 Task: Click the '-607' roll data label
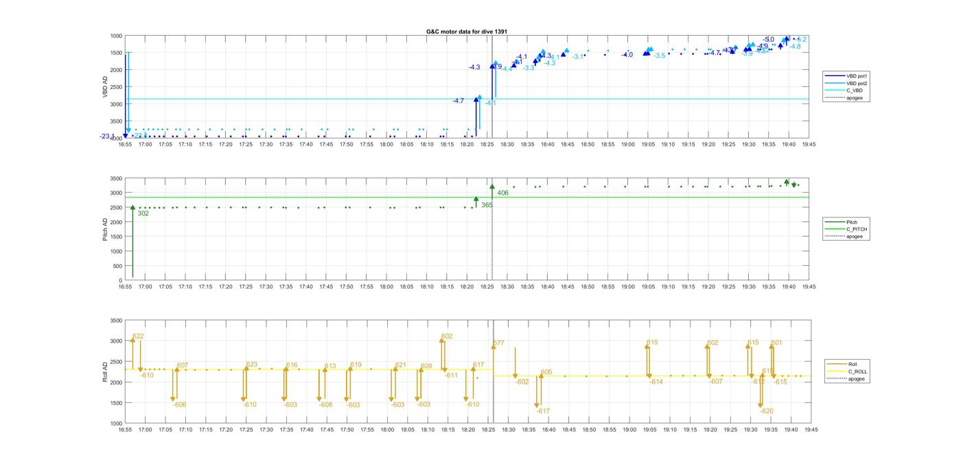pyautogui.click(x=716, y=381)
